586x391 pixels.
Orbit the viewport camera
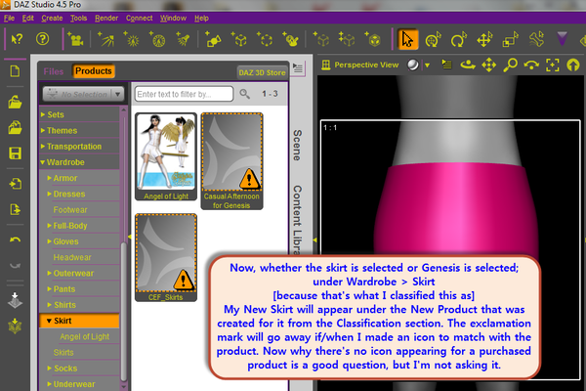468,65
